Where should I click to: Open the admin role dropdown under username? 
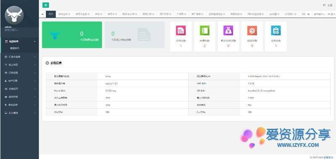pos(11,30)
